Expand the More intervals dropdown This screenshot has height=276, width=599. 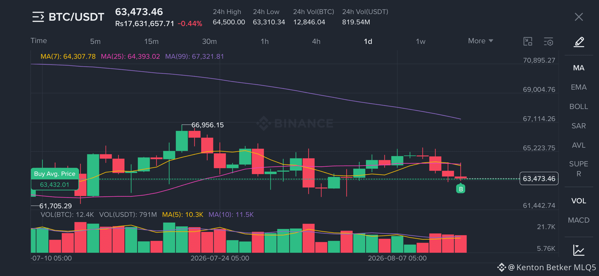click(x=480, y=41)
